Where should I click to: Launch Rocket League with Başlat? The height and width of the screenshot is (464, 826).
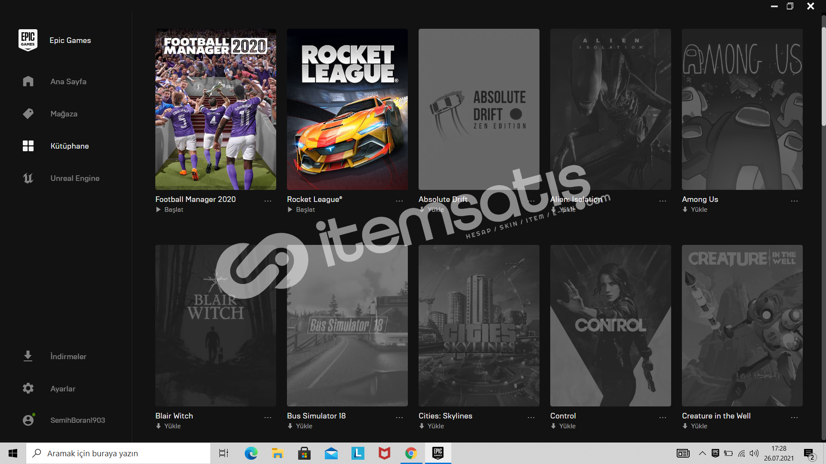click(x=301, y=210)
